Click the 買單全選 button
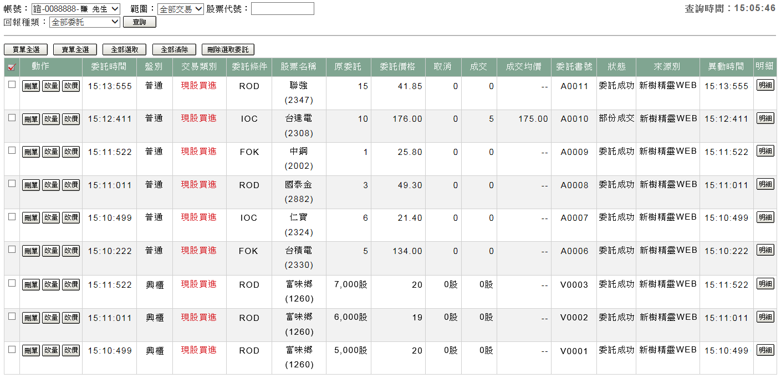The image size is (781, 379). coord(26,50)
